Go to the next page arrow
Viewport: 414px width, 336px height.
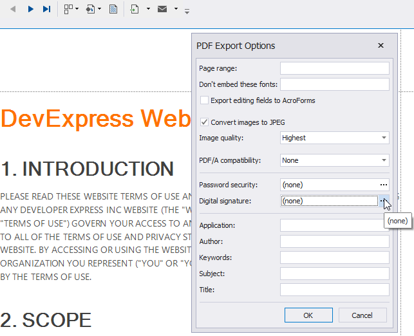coord(31,9)
